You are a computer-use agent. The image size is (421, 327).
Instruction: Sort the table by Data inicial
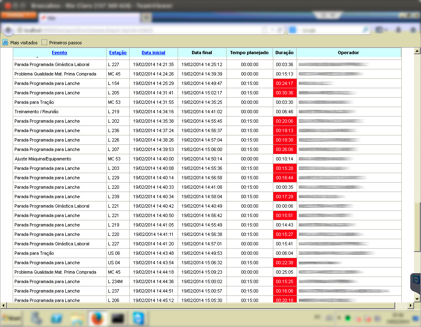click(153, 53)
